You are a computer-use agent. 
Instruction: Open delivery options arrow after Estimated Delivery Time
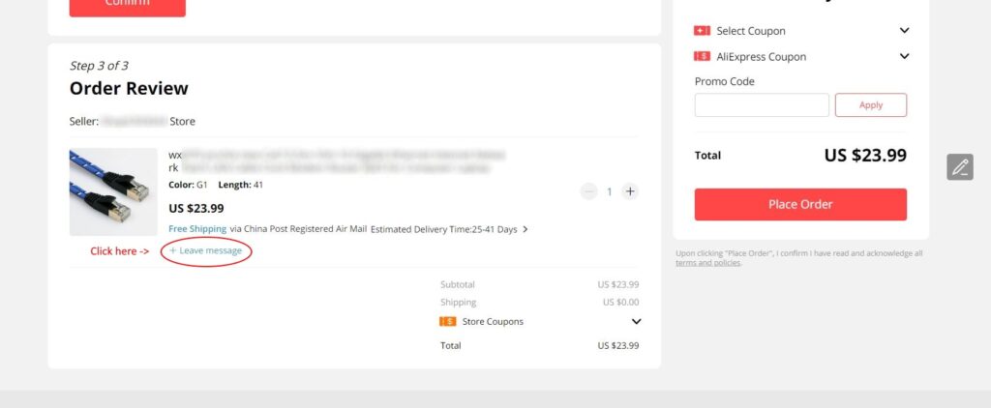[x=526, y=229]
